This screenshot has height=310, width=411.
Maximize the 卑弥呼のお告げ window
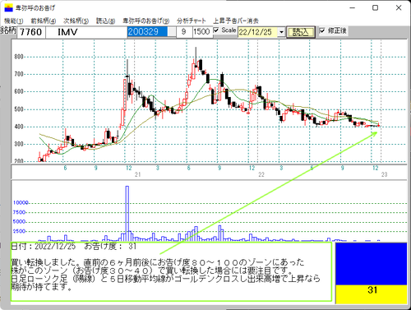click(376, 7)
